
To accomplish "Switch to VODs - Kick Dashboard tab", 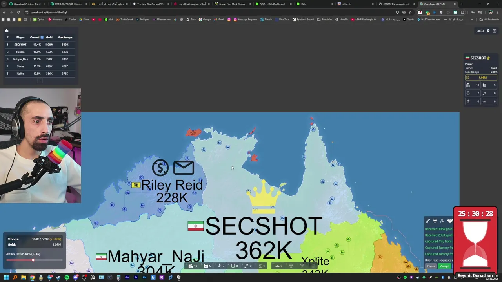I will [272, 4].
